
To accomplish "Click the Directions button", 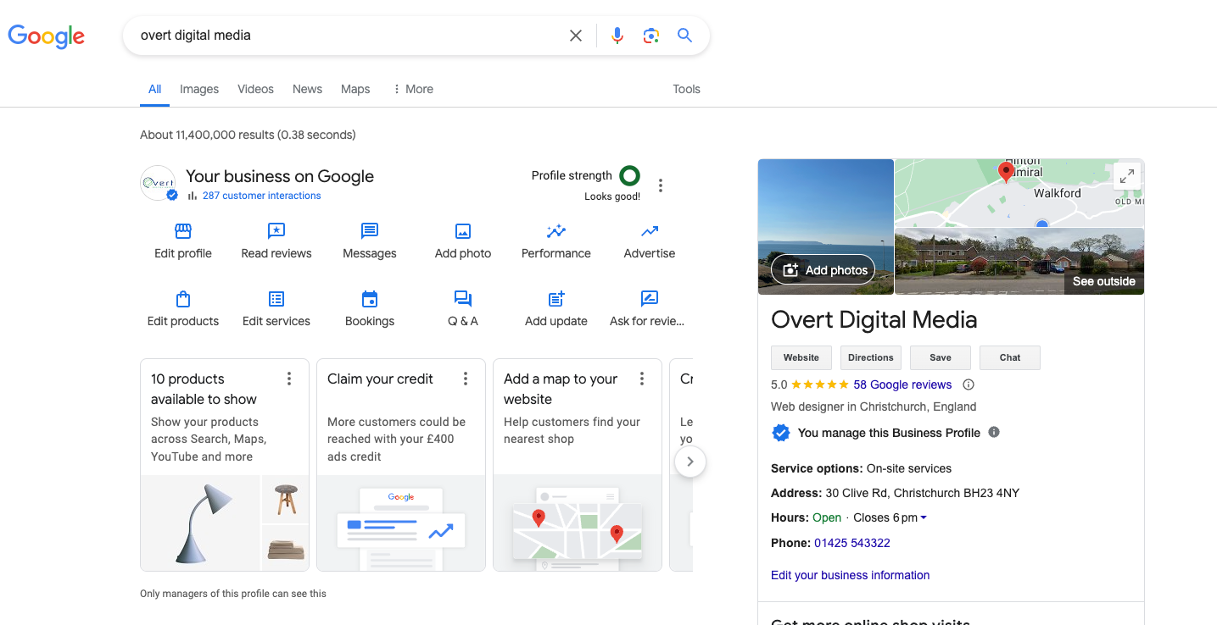I will [x=871, y=357].
